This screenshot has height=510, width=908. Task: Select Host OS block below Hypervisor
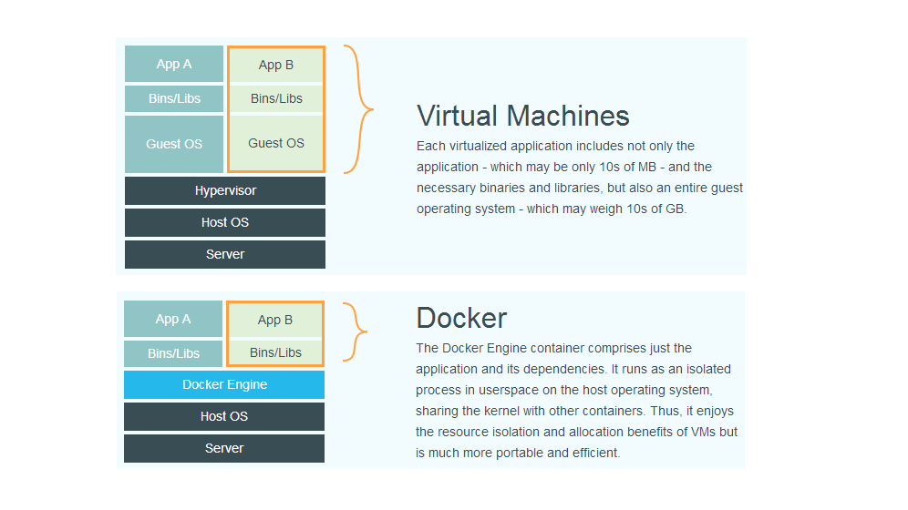coord(225,222)
